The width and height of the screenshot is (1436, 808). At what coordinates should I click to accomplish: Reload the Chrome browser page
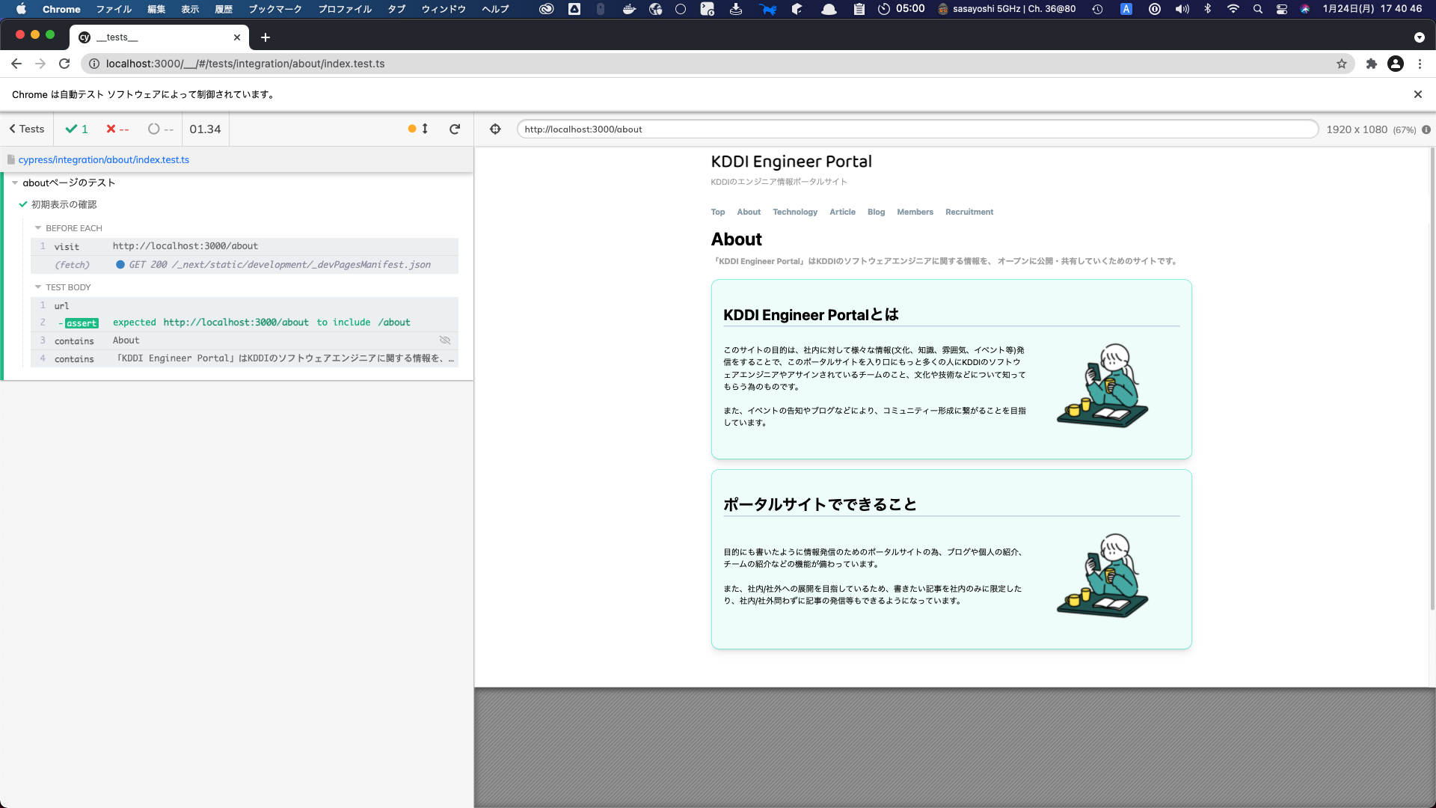pos(64,64)
